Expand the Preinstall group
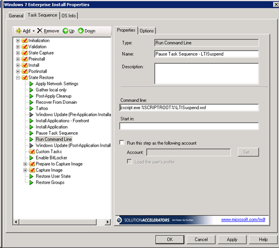The height and width of the screenshot is (248, 279). pyautogui.click(x=18, y=59)
